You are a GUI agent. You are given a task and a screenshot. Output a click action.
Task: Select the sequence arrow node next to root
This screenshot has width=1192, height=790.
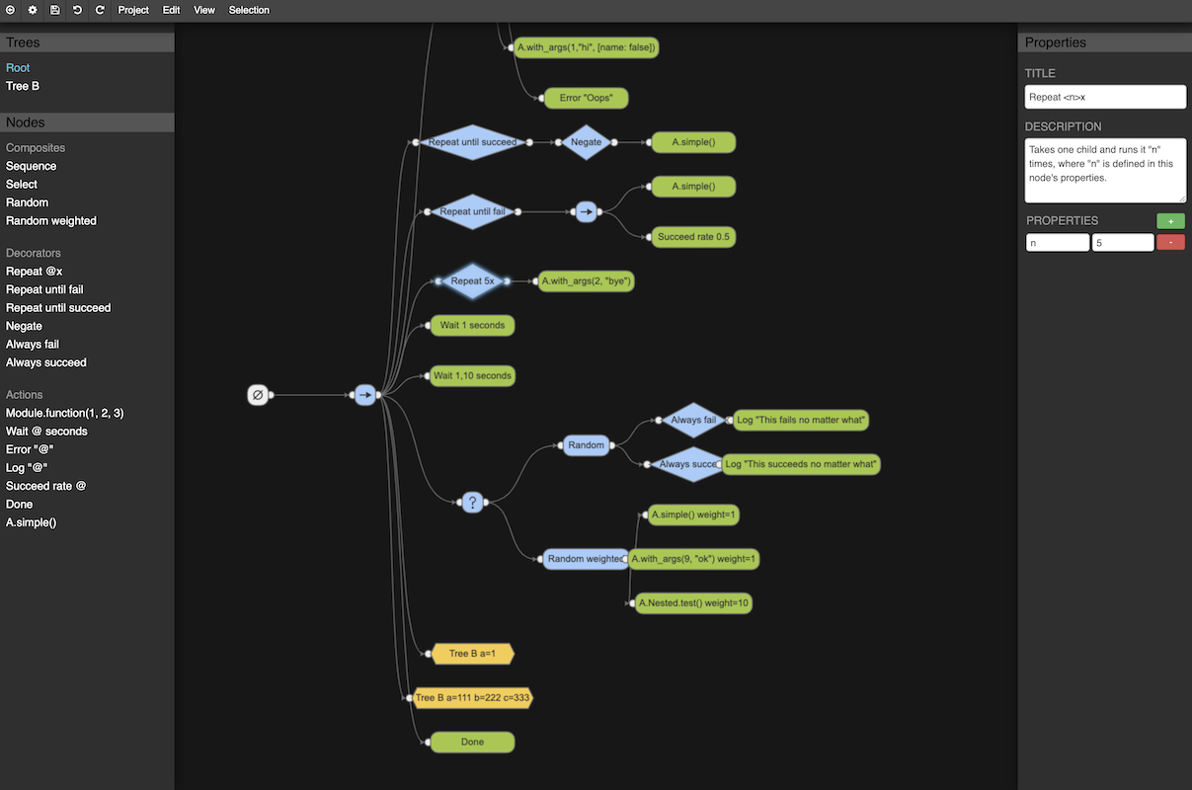[x=364, y=394]
